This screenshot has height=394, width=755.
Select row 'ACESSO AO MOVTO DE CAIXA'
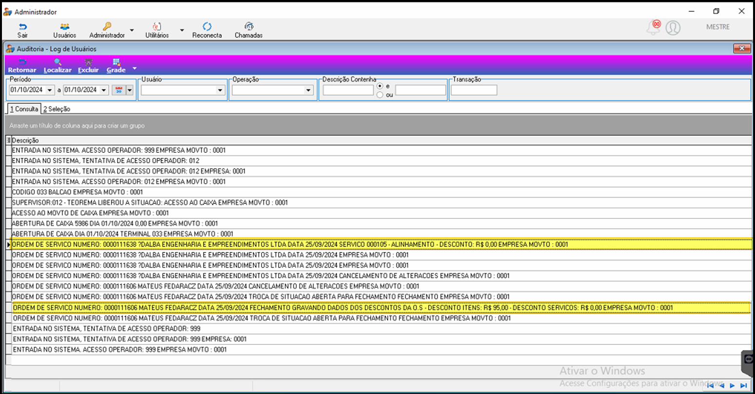coord(381,213)
